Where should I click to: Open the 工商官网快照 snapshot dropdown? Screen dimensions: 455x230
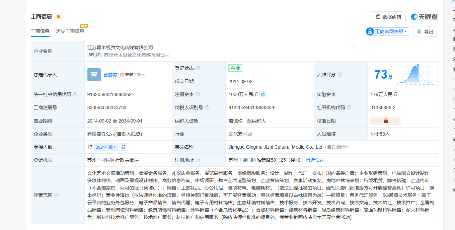click(387, 31)
